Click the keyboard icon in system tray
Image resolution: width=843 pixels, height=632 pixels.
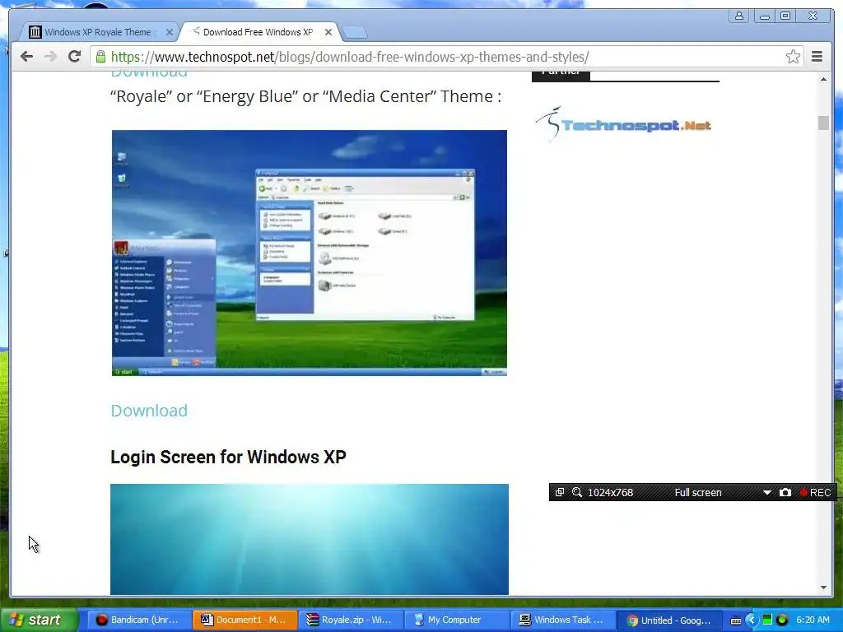click(x=736, y=620)
